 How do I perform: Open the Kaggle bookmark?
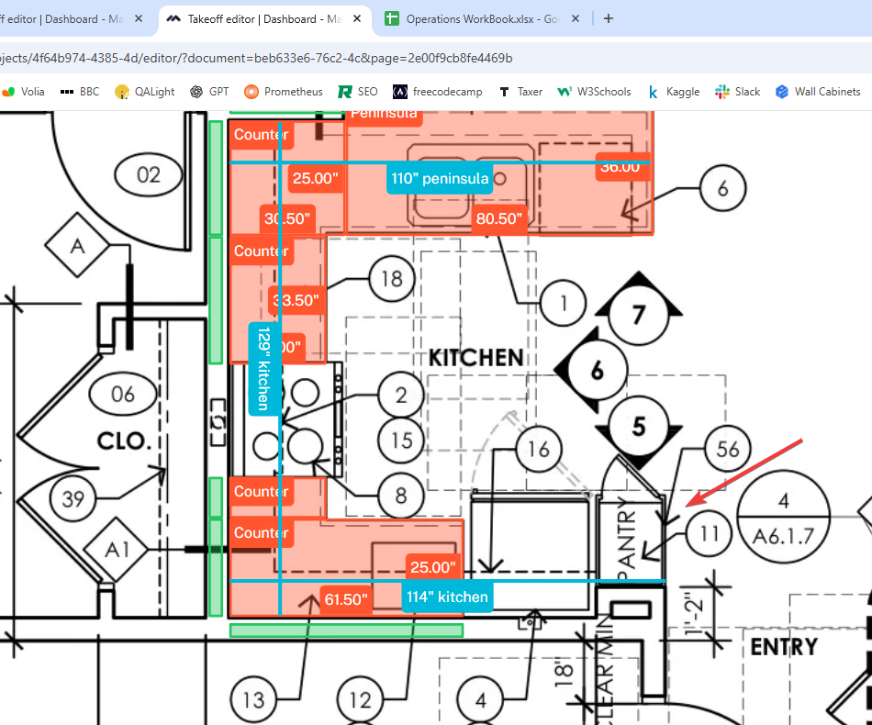[674, 92]
